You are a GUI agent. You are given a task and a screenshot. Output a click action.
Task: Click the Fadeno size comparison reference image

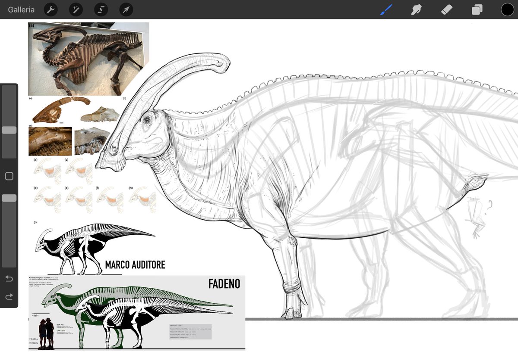coord(137,313)
